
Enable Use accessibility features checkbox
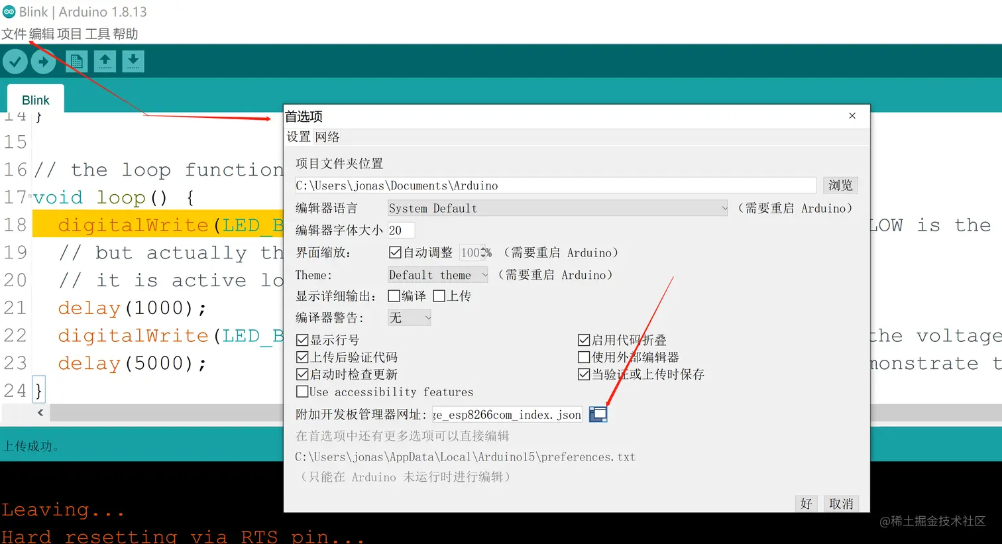click(302, 392)
